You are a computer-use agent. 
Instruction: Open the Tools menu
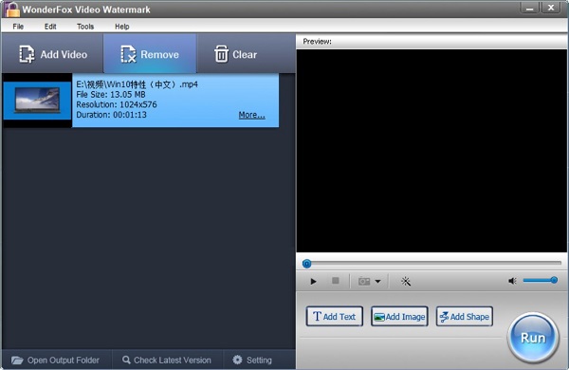pos(85,27)
